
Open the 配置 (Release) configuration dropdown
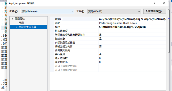point(48,11)
